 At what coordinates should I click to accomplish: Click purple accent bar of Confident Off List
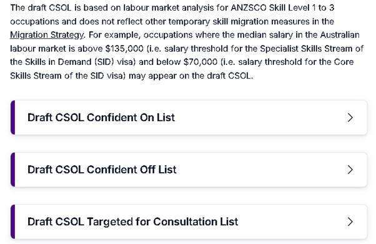pyautogui.click(x=12, y=170)
